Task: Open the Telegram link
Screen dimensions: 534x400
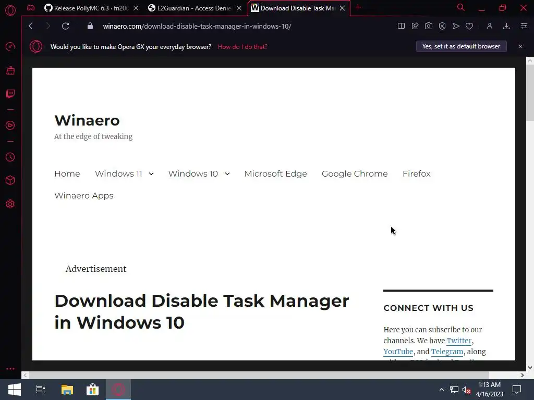Action: (447, 352)
